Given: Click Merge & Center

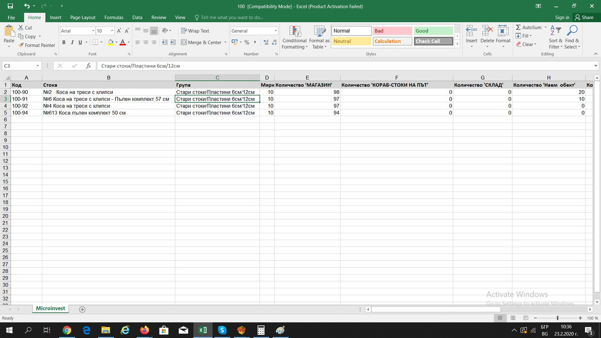Looking at the screenshot, I should pos(201,42).
